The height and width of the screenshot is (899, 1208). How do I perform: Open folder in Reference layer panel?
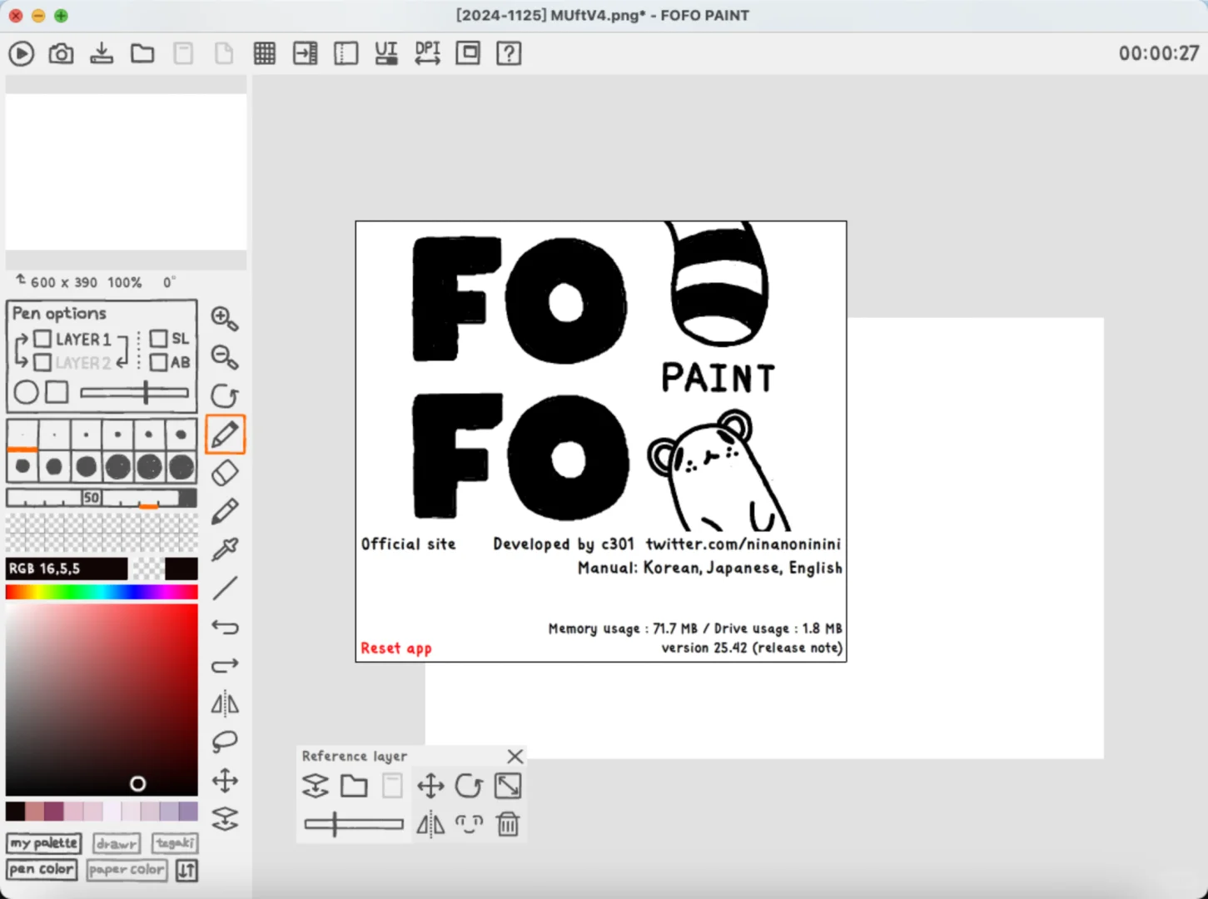click(x=354, y=786)
